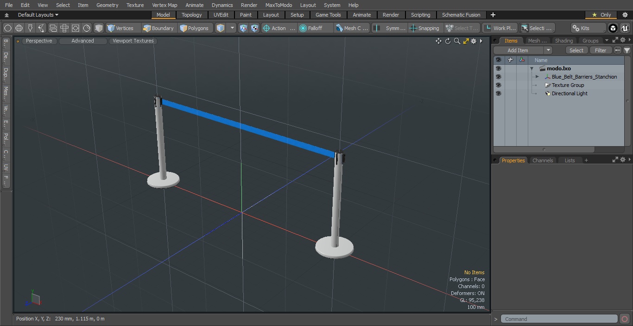Click the Items list filter funnel icon
633x326 pixels.
(627, 50)
